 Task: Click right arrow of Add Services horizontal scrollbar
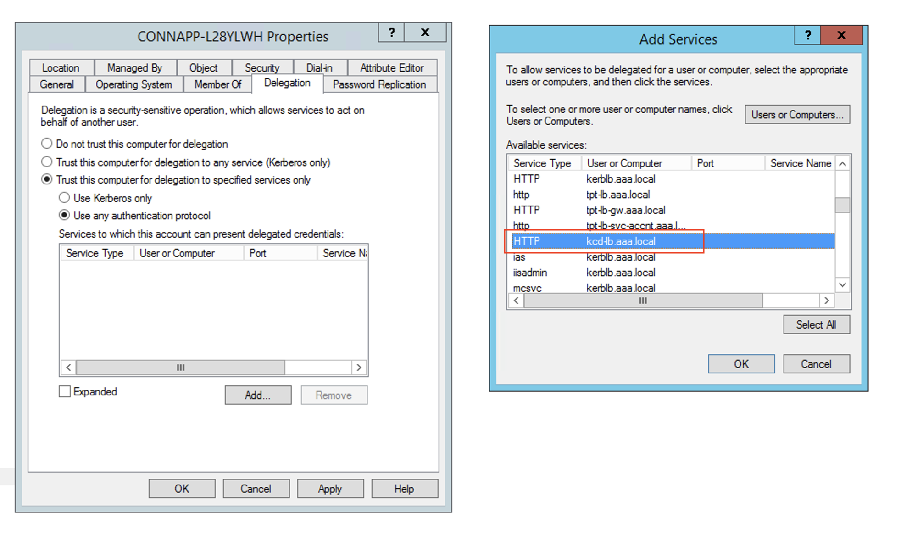(x=826, y=301)
